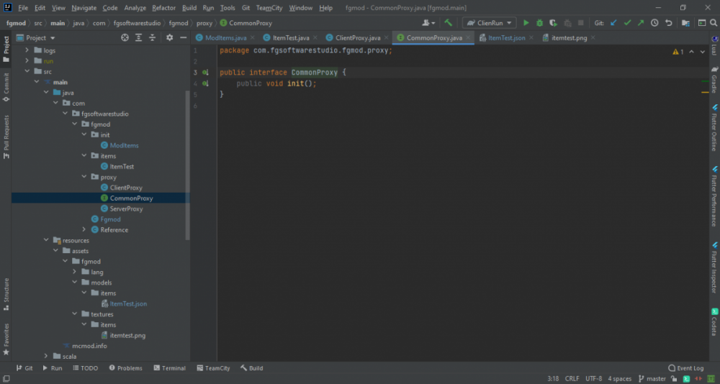720x384 pixels.
Task: Click the Select Opened File target icon
Action: [125, 37]
